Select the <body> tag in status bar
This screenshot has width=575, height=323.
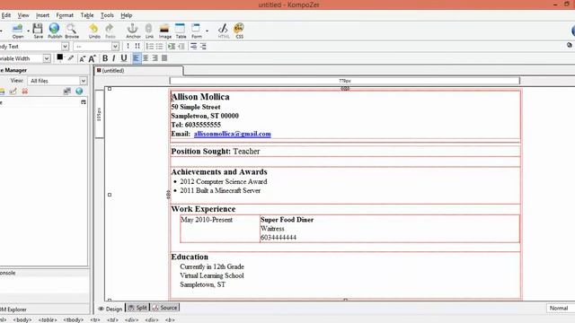click(x=22, y=319)
